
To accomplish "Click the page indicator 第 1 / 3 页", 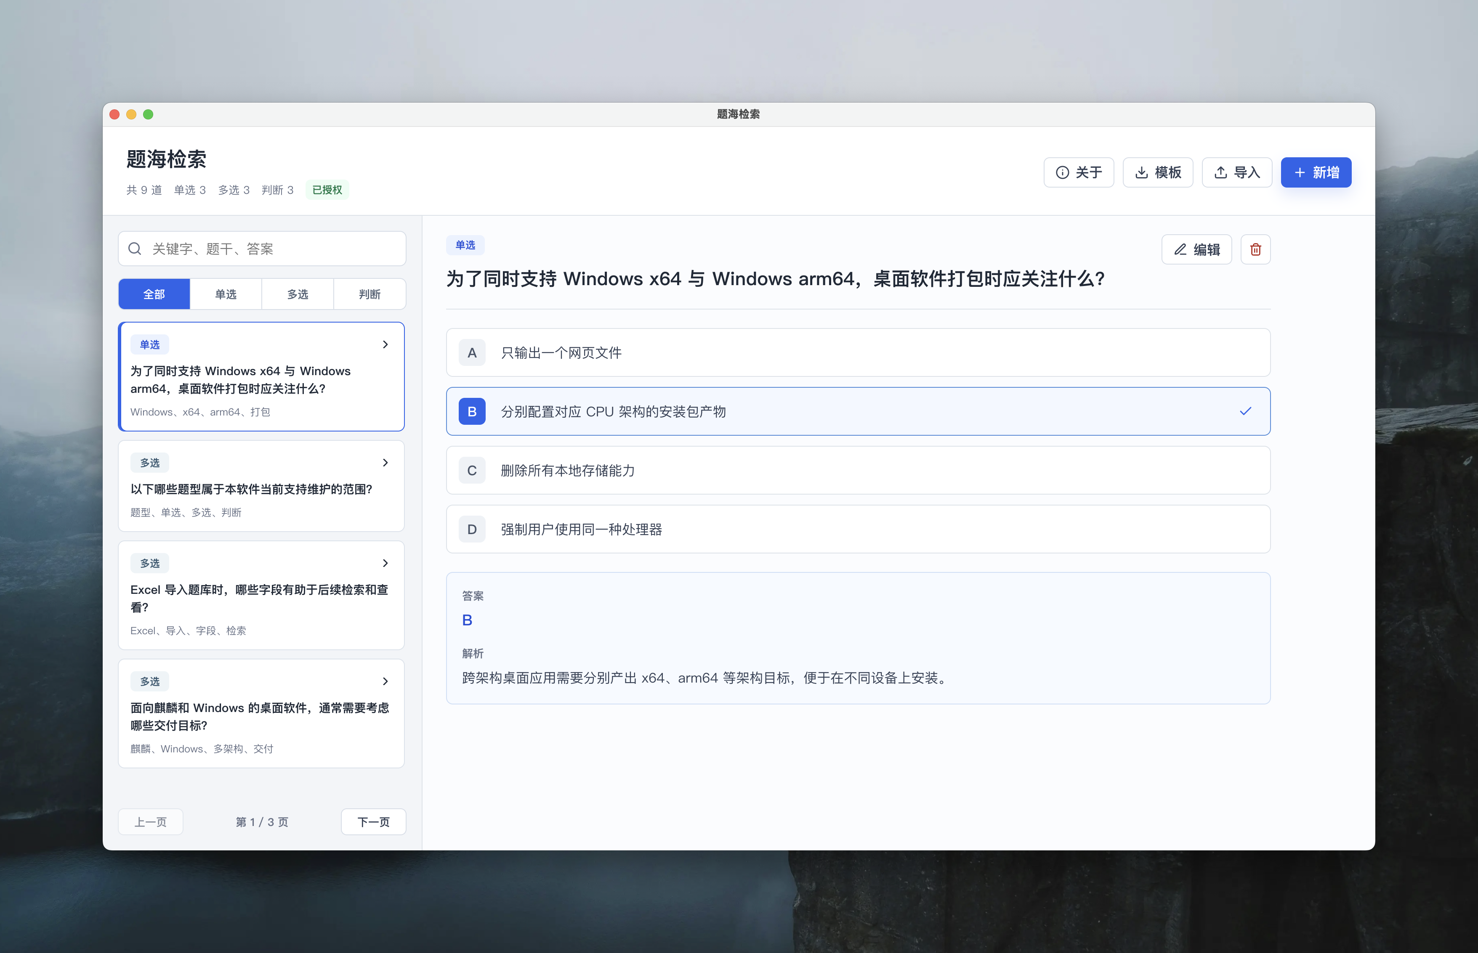I will 262,822.
